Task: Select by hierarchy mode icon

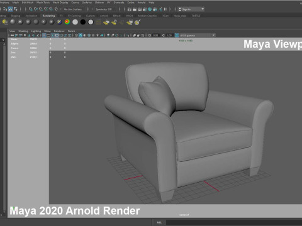Action: tap(5, 9)
